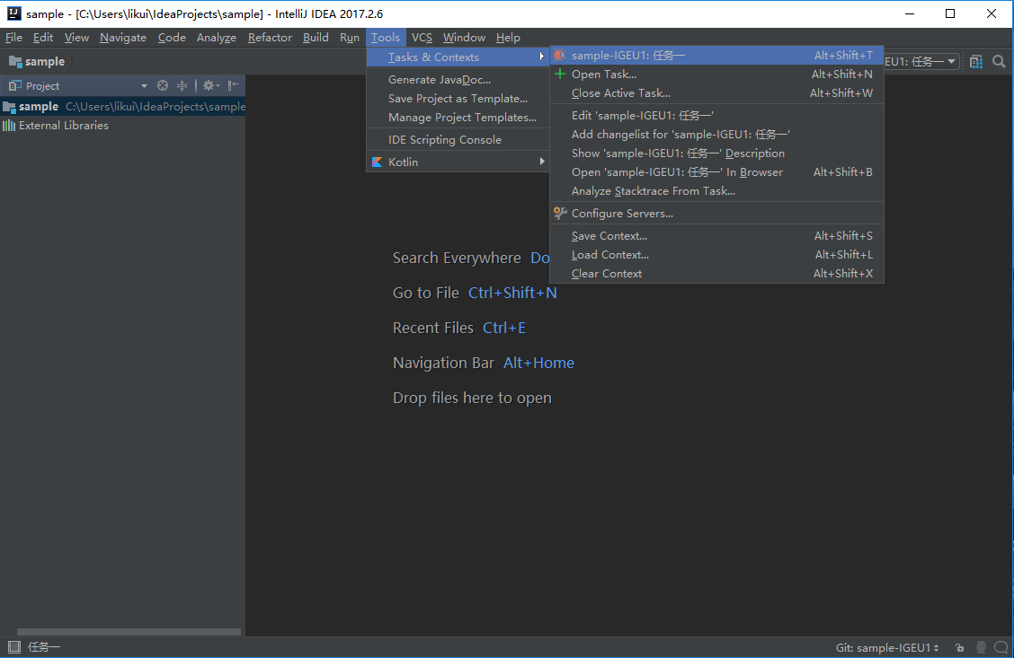Toggle the read-only lock icon in status bar
The width and height of the screenshot is (1014, 658).
click(960, 647)
